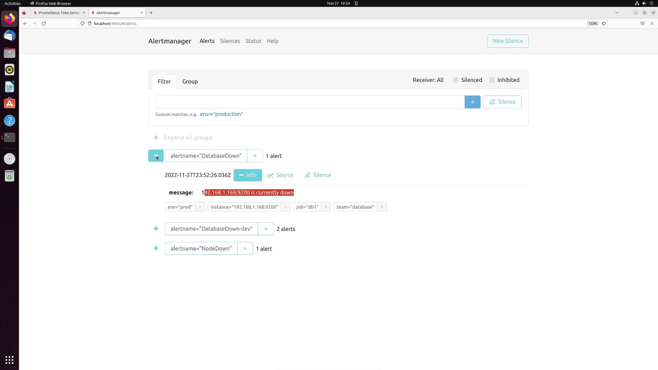Image resolution: width=658 pixels, height=370 pixels.
Task: Switch to the Group tab
Action: pyautogui.click(x=190, y=82)
